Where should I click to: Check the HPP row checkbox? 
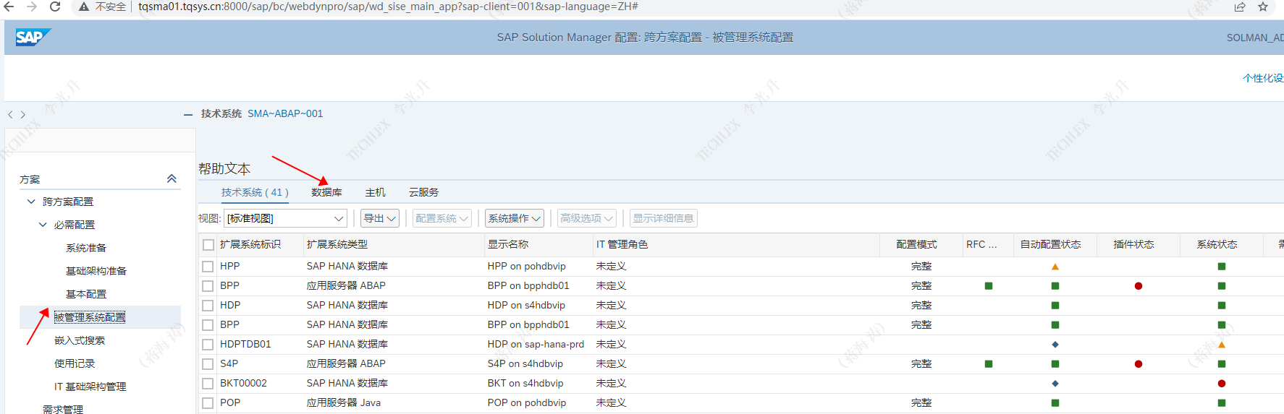pos(208,267)
